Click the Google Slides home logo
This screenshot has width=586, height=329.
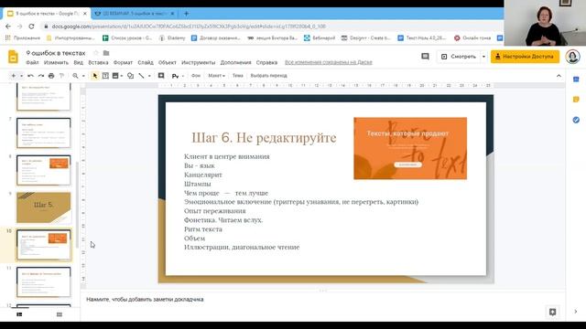click(13, 57)
